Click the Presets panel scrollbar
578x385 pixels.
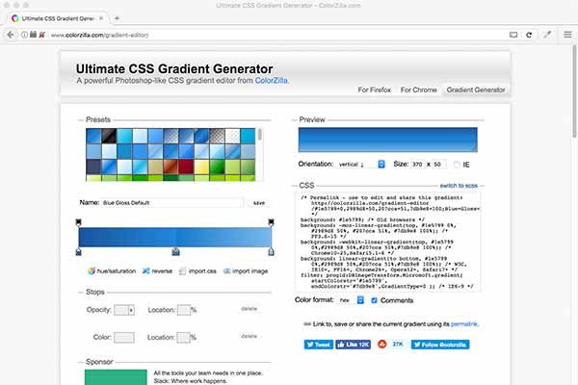click(260, 135)
